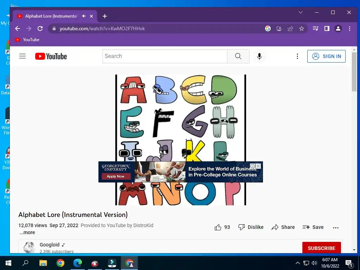This screenshot has height=270, width=360.
Task: Open the Filmora app in taskbar
Action: coord(112,263)
